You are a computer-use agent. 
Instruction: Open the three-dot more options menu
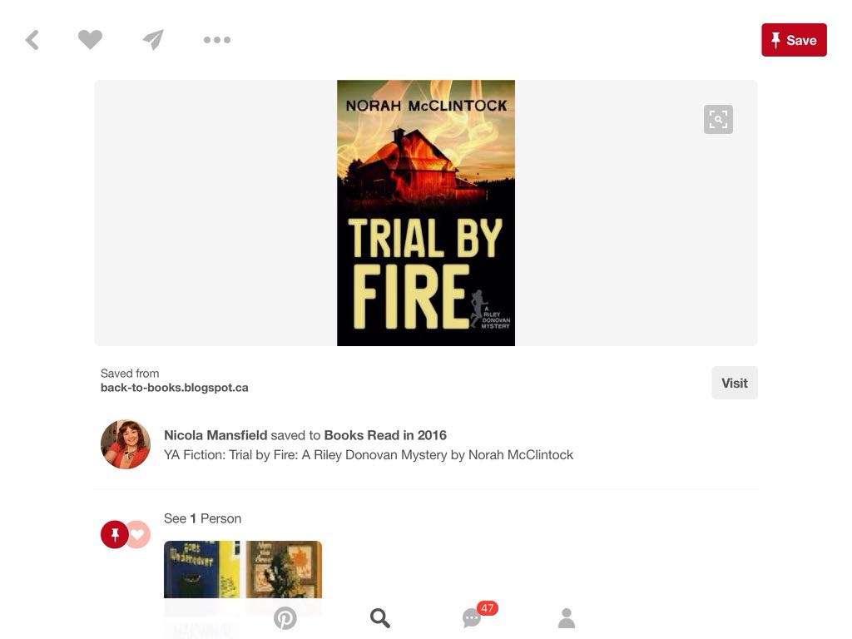coord(217,40)
